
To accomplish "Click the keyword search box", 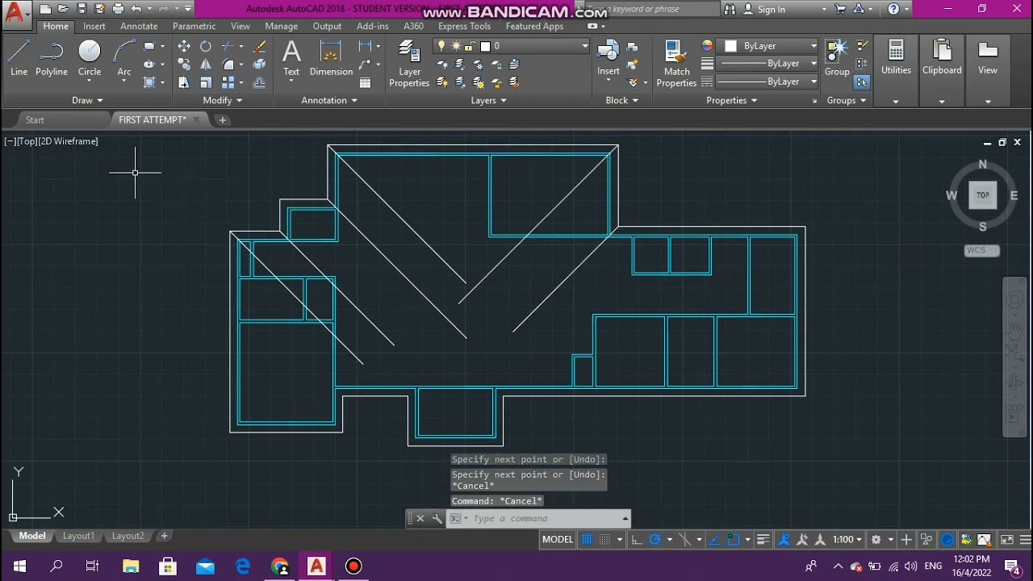I will pyautogui.click(x=650, y=9).
